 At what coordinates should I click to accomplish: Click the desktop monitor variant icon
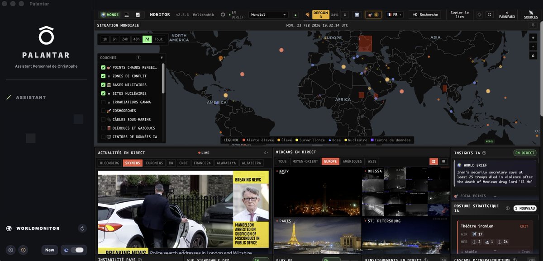tap(126, 14)
